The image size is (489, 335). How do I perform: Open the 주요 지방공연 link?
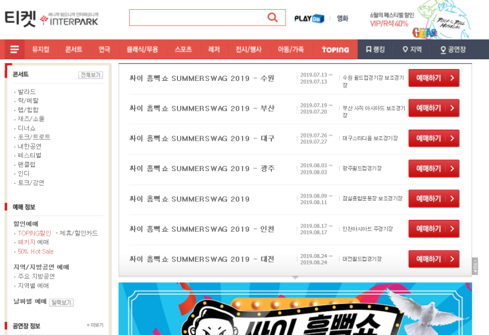click(36, 276)
